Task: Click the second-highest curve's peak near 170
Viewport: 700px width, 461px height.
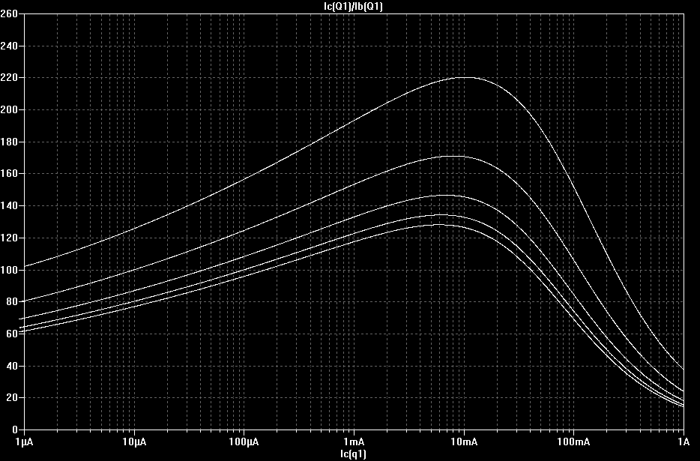Action: (454, 157)
